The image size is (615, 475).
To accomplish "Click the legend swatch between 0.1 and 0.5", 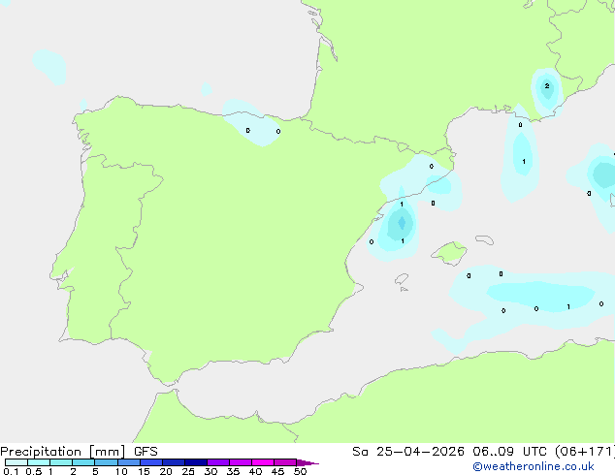I will coord(16,462).
